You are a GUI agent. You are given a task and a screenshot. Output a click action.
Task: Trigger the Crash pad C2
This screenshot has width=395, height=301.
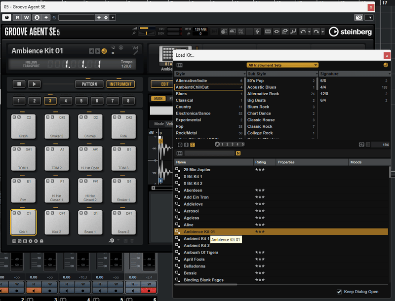click(x=23, y=127)
